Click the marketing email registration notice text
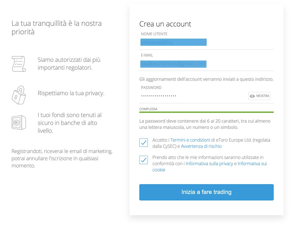Image resolution: width=295 pixels, height=226 pixels. [62, 158]
